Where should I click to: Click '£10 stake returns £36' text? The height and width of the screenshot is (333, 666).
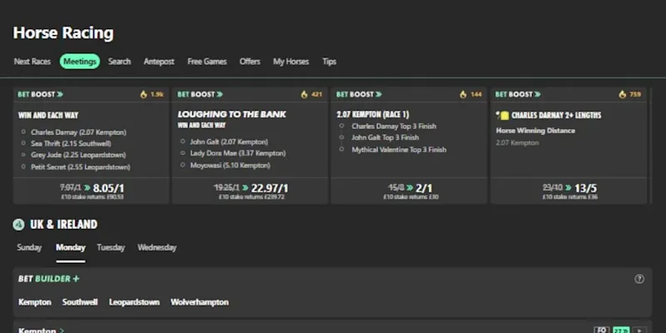[570, 197]
